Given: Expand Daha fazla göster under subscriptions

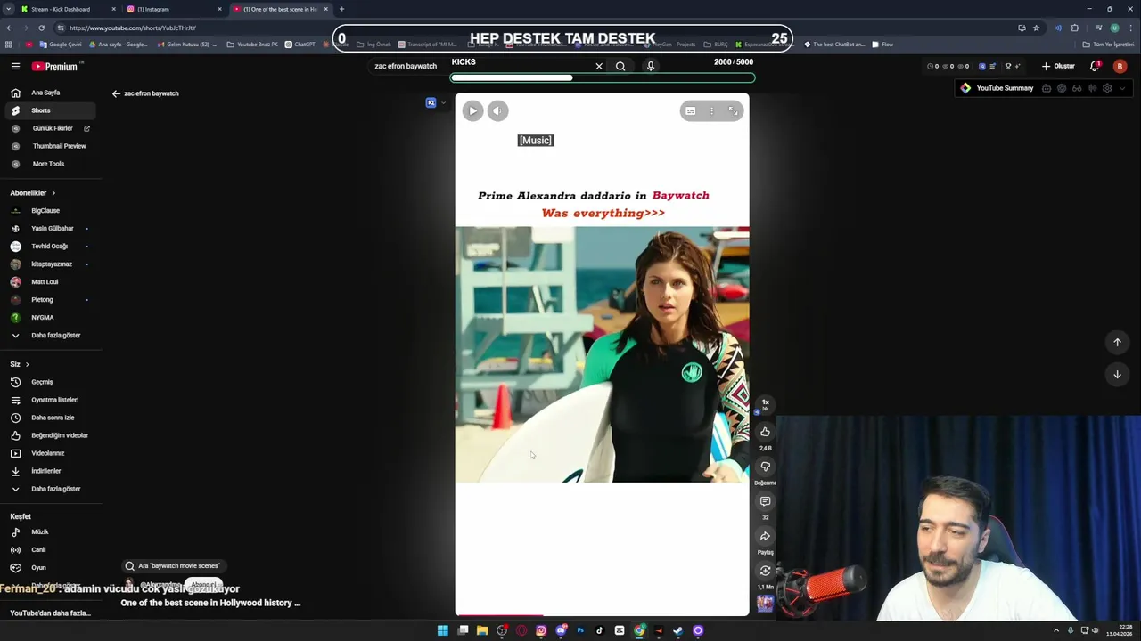Looking at the screenshot, I should click(48, 336).
